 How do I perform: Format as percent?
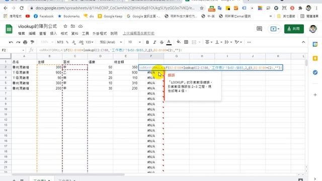(x=67, y=42)
